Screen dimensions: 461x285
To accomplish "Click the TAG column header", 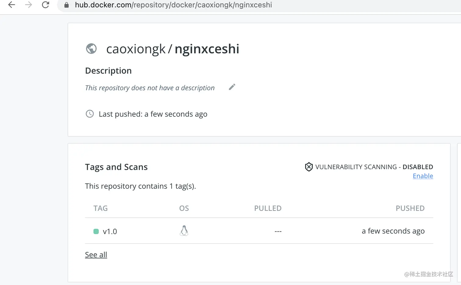I will (101, 208).
